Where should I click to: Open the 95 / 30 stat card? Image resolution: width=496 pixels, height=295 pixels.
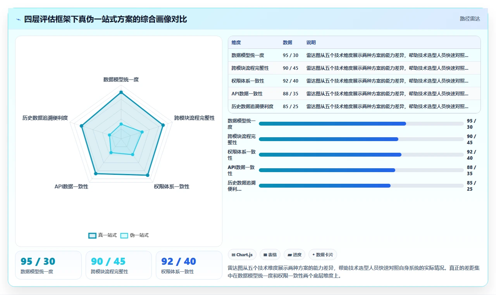coord(48,265)
